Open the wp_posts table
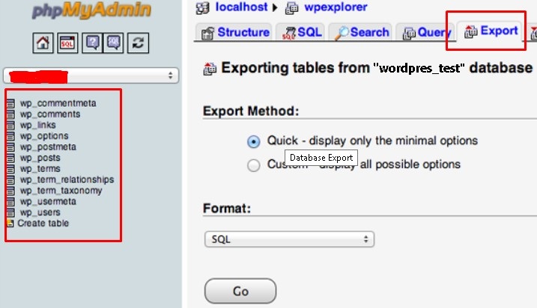The height and width of the screenshot is (308, 537). click(40, 158)
